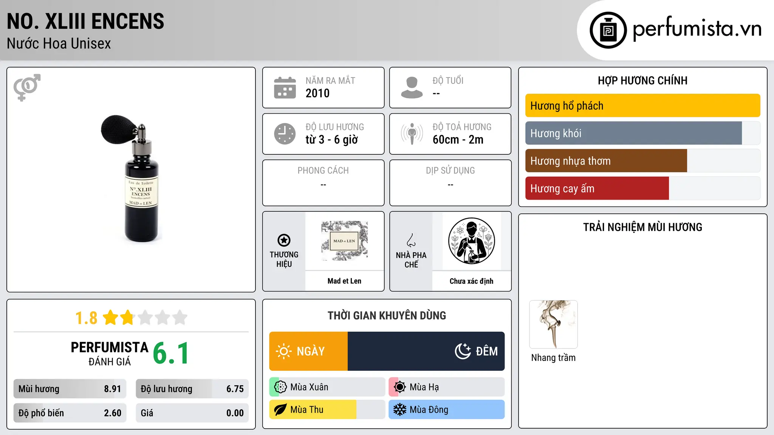
Task: Click the Mad et Len brand name
Action: 344,281
